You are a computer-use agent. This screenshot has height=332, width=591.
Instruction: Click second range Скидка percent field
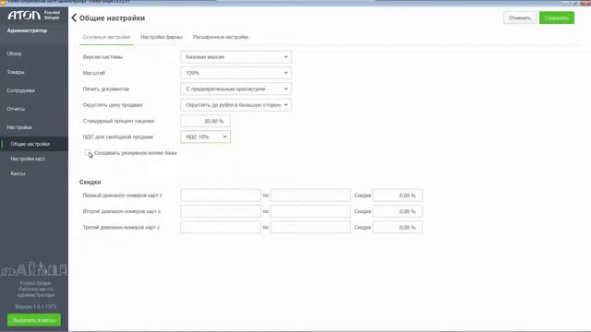(x=397, y=211)
